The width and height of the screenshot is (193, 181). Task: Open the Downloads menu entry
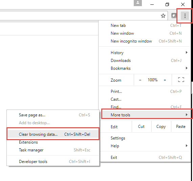pyautogui.click(x=145, y=61)
